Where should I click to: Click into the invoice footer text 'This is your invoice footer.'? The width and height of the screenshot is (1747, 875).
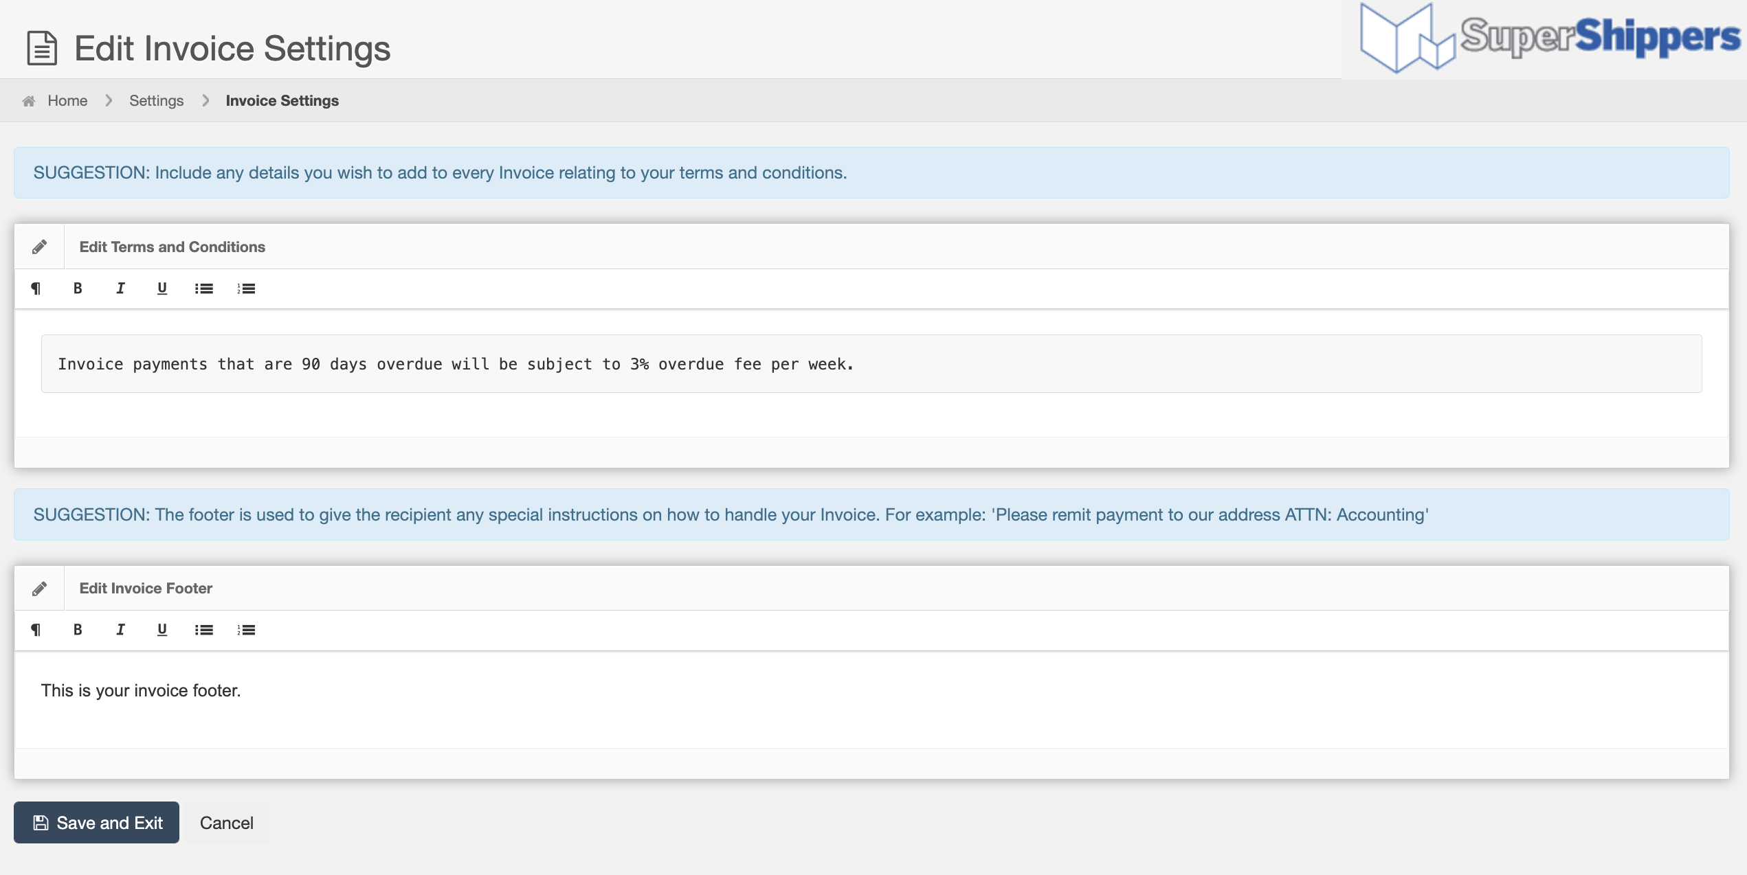click(x=141, y=690)
